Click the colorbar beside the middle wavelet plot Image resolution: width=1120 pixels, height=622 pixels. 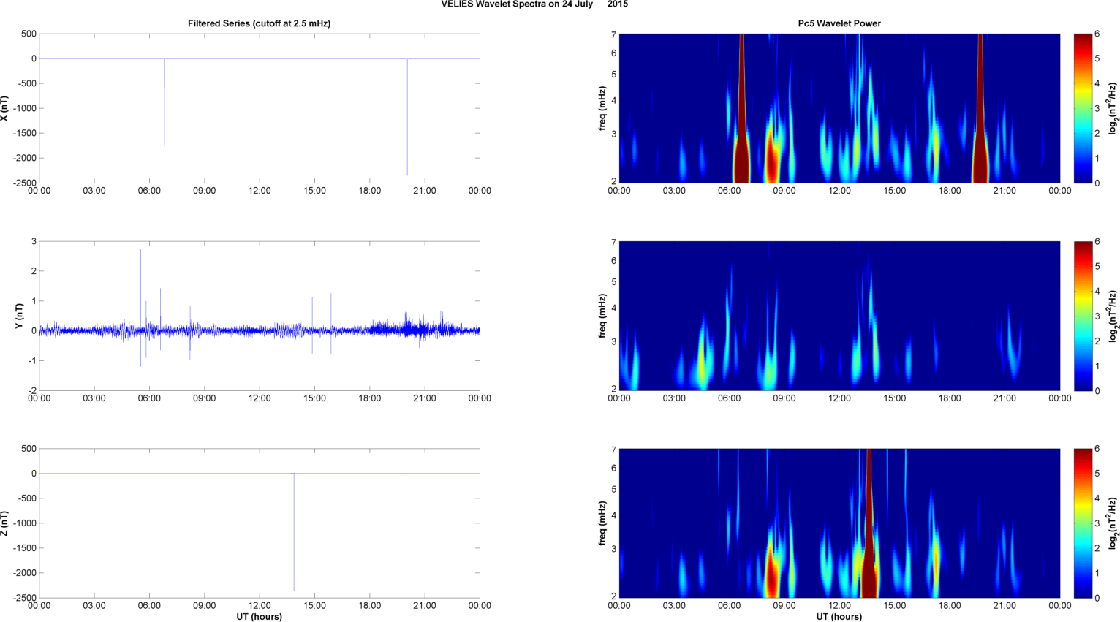(x=1083, y=316)
